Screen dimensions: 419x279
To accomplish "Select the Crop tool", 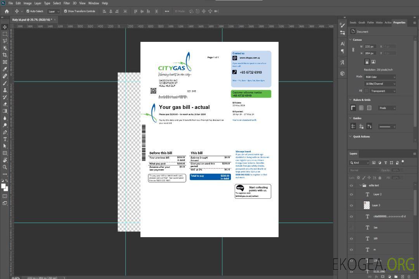I will click(5, 55).
